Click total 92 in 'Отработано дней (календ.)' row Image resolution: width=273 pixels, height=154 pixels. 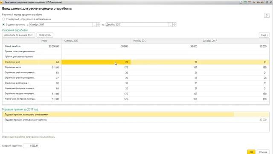point(58,83)
